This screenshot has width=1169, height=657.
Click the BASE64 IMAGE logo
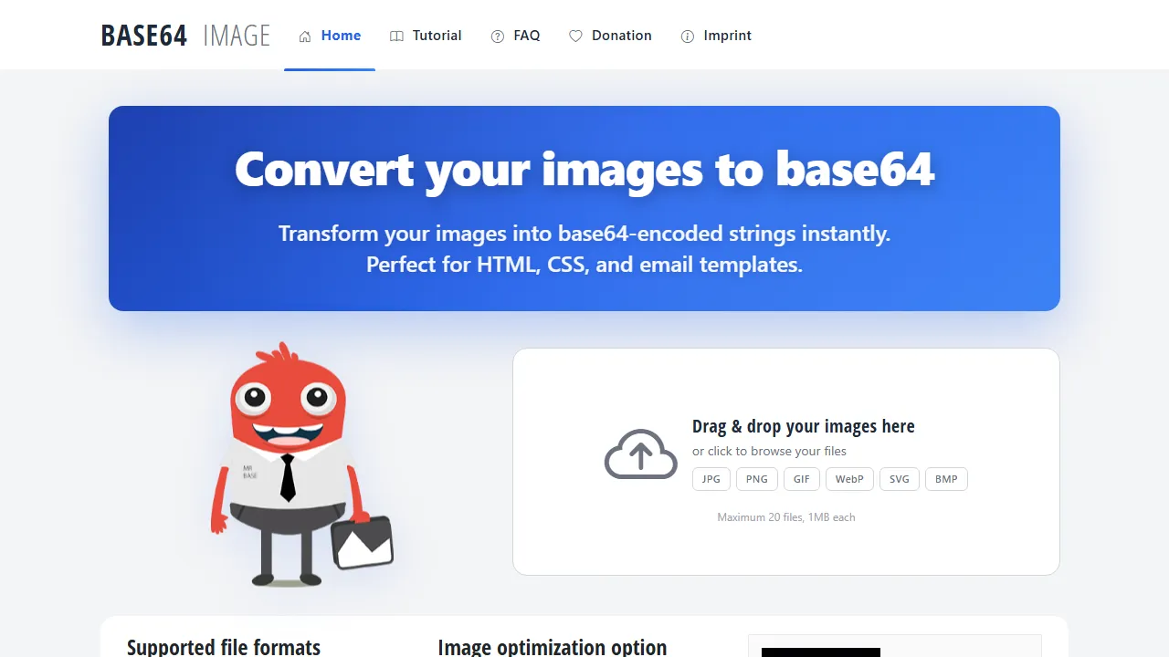[x=185, y=35]
